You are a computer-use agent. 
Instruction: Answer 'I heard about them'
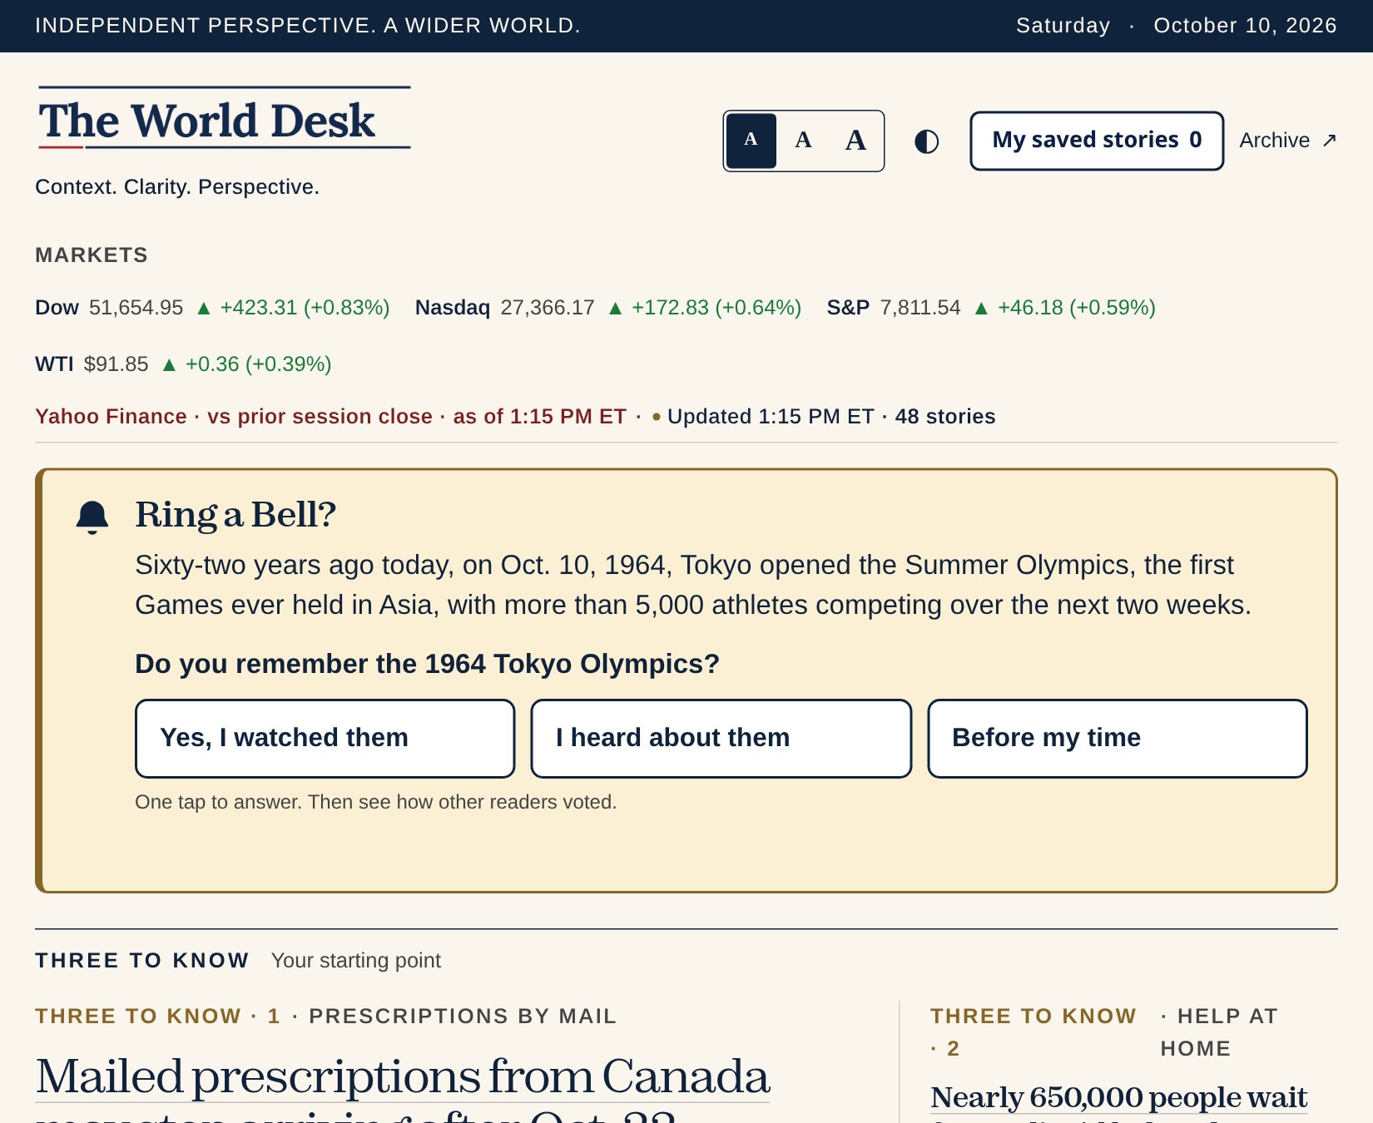click(721, 739)
